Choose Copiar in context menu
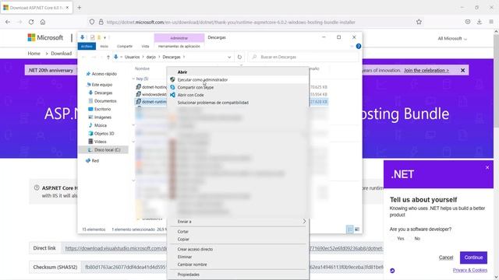Image resolution: width=499 pixels, height=280 pixels. point(238,239)
